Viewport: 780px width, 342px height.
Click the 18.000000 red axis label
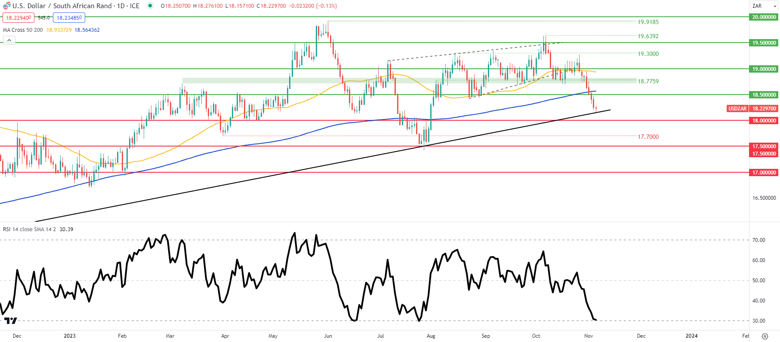click(x=764, y=121)
